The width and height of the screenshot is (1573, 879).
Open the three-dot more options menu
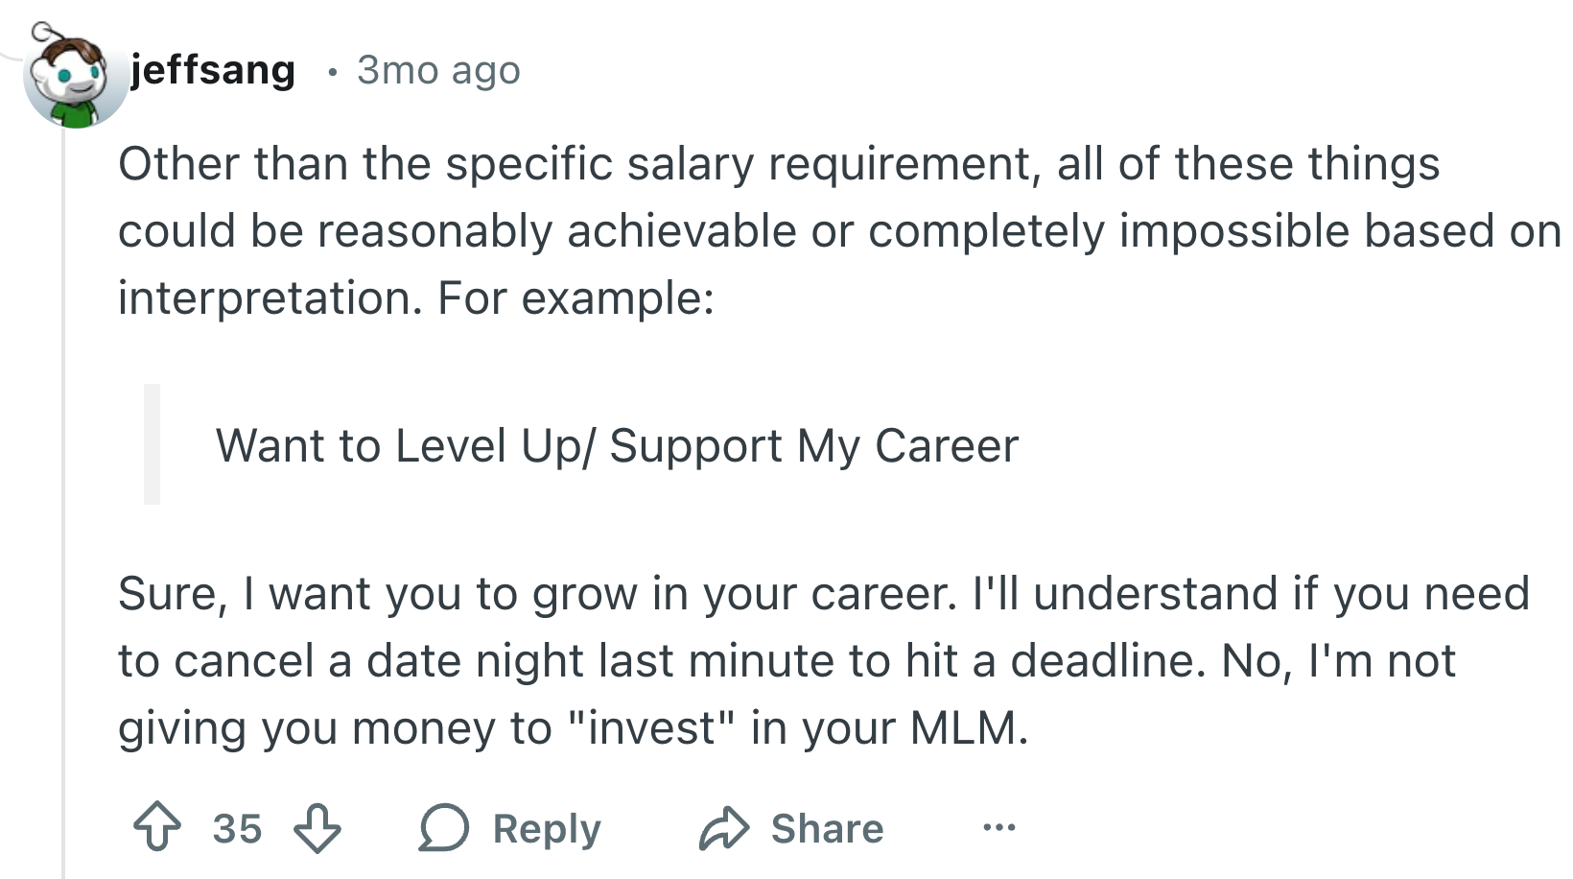tap(998, 827)
